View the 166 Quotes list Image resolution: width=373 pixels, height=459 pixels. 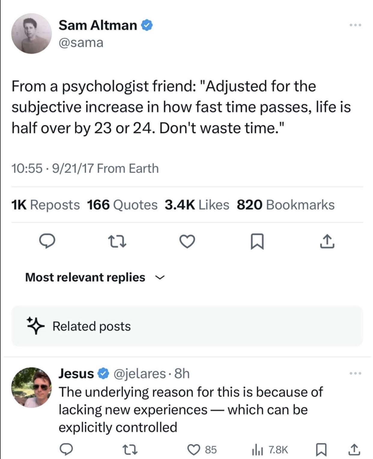pyautogui.click(x=122, y=205)
